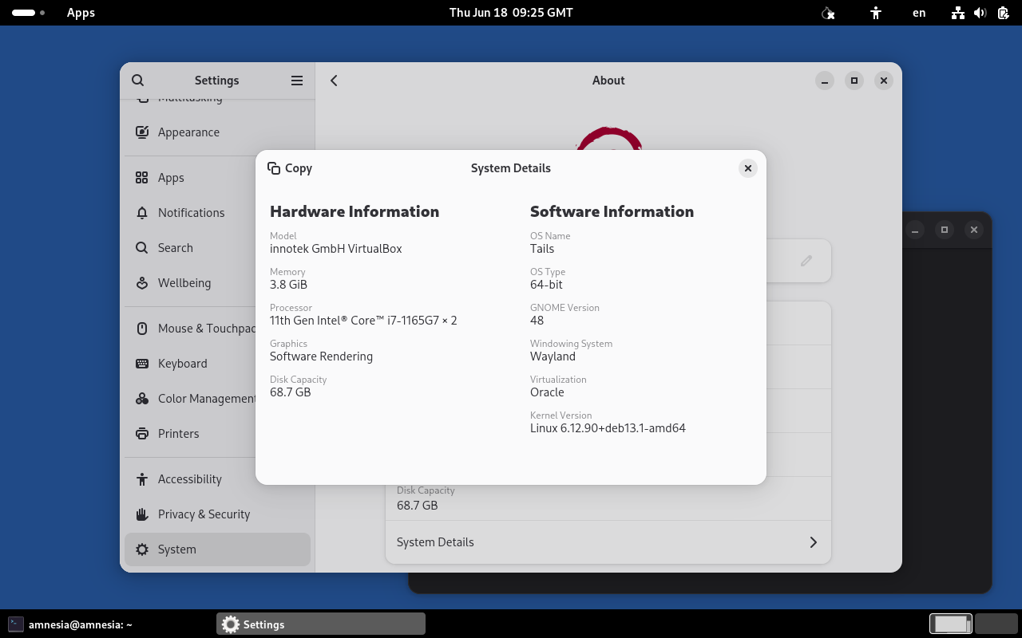This screenshot has height=638, width=1022.
Task: Open the Apps menu in top bar
Action: pyautogui.click(x=81, y=13)
